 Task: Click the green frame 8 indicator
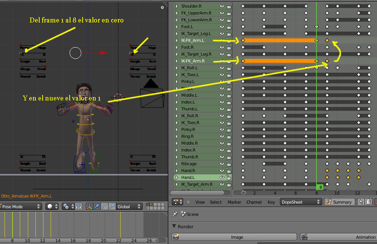pos(320,187)
